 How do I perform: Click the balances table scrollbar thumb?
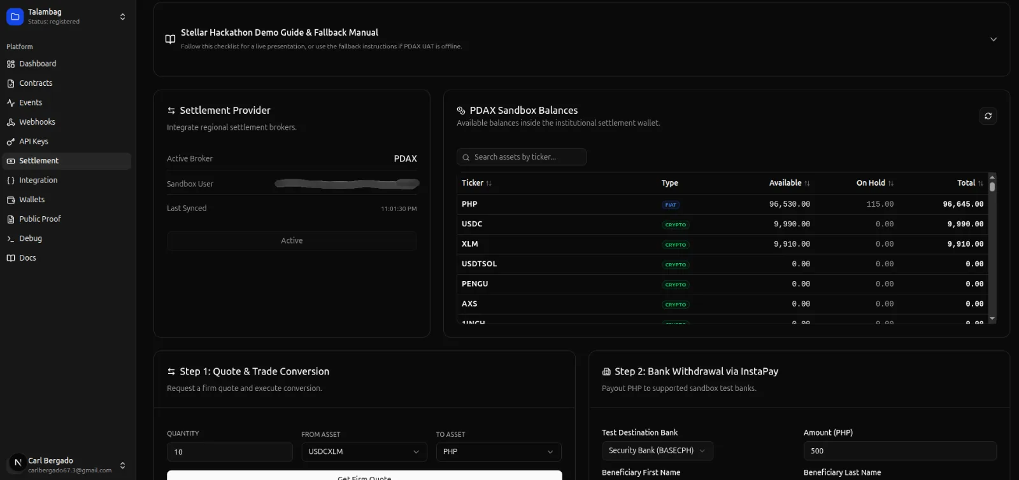(x=992, y=186)
